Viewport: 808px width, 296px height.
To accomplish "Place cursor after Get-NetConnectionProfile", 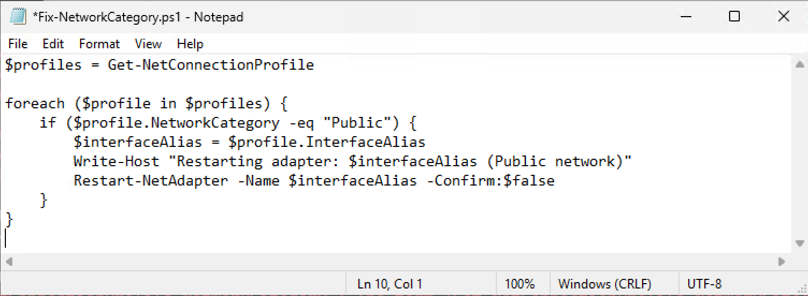I will click(315, 65).
